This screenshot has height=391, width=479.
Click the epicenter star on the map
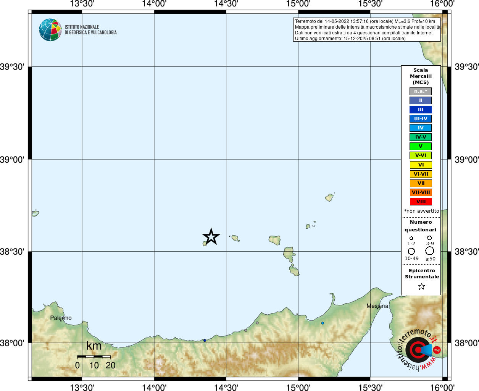pos(211,237)
